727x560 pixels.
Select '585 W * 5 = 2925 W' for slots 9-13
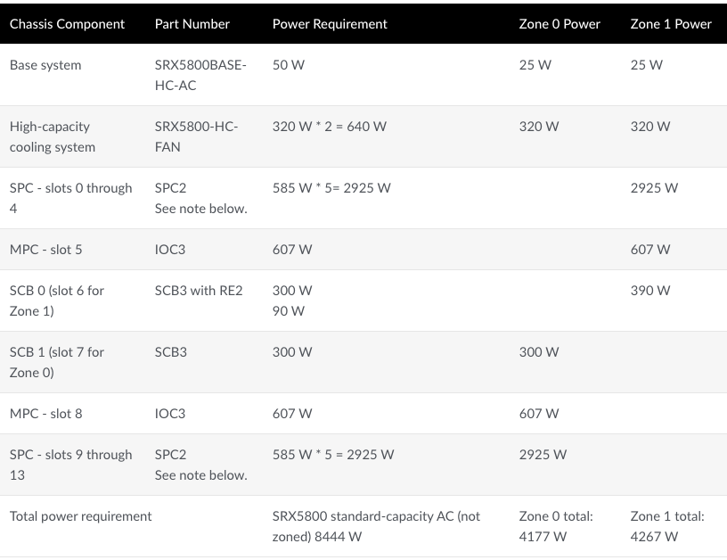coord(333,455)
